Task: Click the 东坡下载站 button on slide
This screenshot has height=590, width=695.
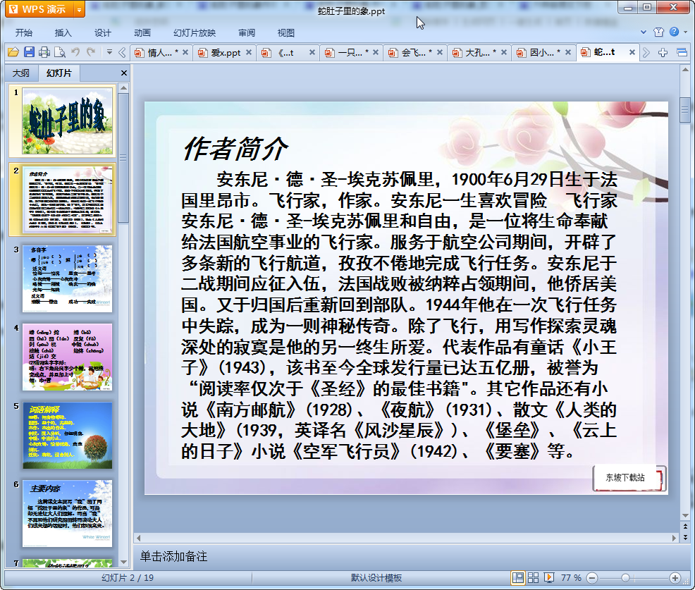Action: click(629, 478)
